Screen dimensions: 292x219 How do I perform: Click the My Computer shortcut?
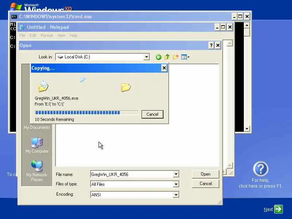point(37,145)
